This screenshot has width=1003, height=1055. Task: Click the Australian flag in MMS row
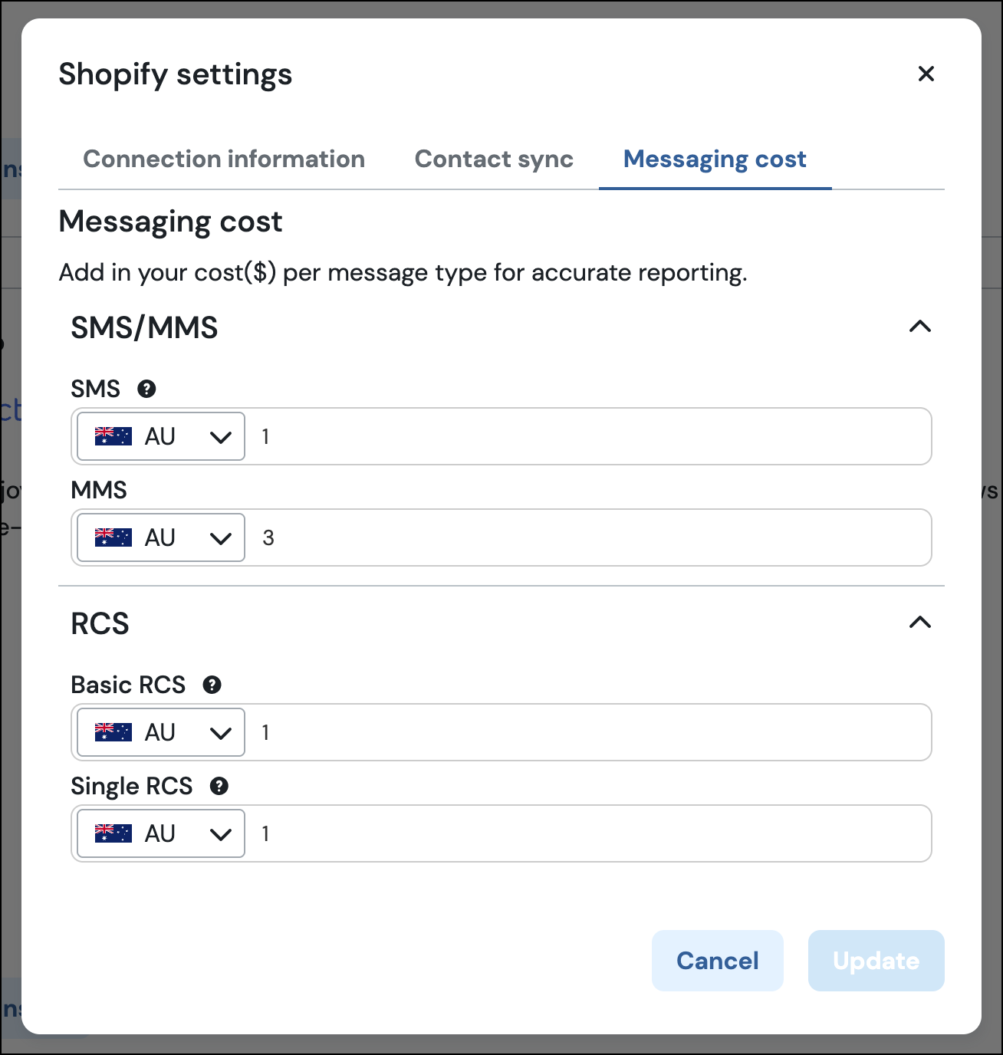tap(113, 537)
